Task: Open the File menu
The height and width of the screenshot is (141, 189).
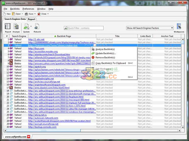Action: (x=6, y=9)
